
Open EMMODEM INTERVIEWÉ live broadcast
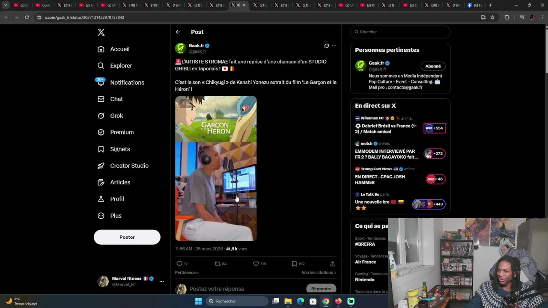[400, 151]
